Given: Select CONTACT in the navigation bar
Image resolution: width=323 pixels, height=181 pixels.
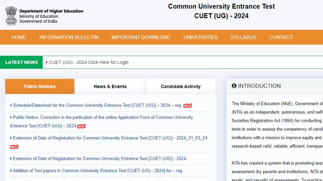Looking at the screenshot, I should pos(281,37).
